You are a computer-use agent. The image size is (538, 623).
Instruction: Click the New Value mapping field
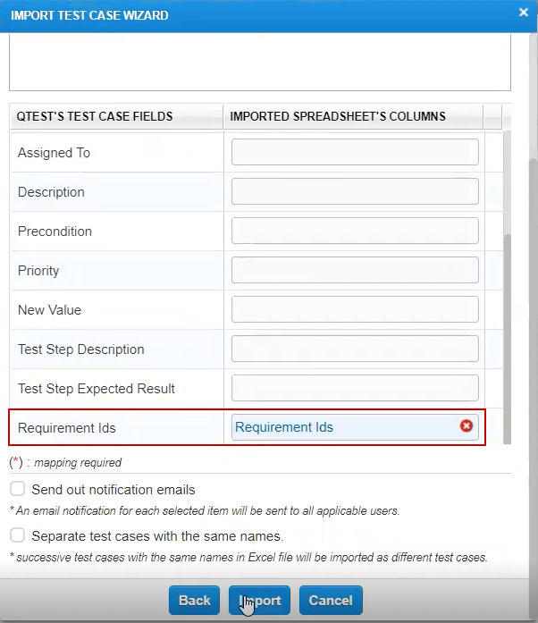pyautogui.click(x=355, y=310)
